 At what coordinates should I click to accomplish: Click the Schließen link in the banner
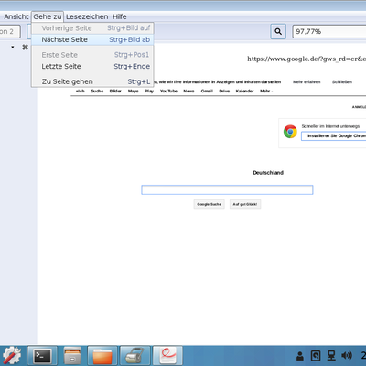(x=342, y=82)
